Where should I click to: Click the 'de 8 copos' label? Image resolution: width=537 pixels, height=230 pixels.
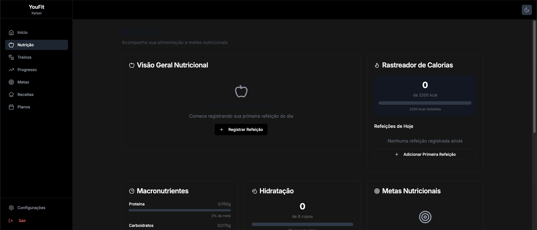[303, 216]
